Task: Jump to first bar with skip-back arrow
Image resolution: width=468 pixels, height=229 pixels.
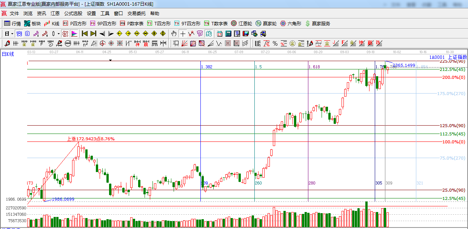Action: click(x=85, y=34)
